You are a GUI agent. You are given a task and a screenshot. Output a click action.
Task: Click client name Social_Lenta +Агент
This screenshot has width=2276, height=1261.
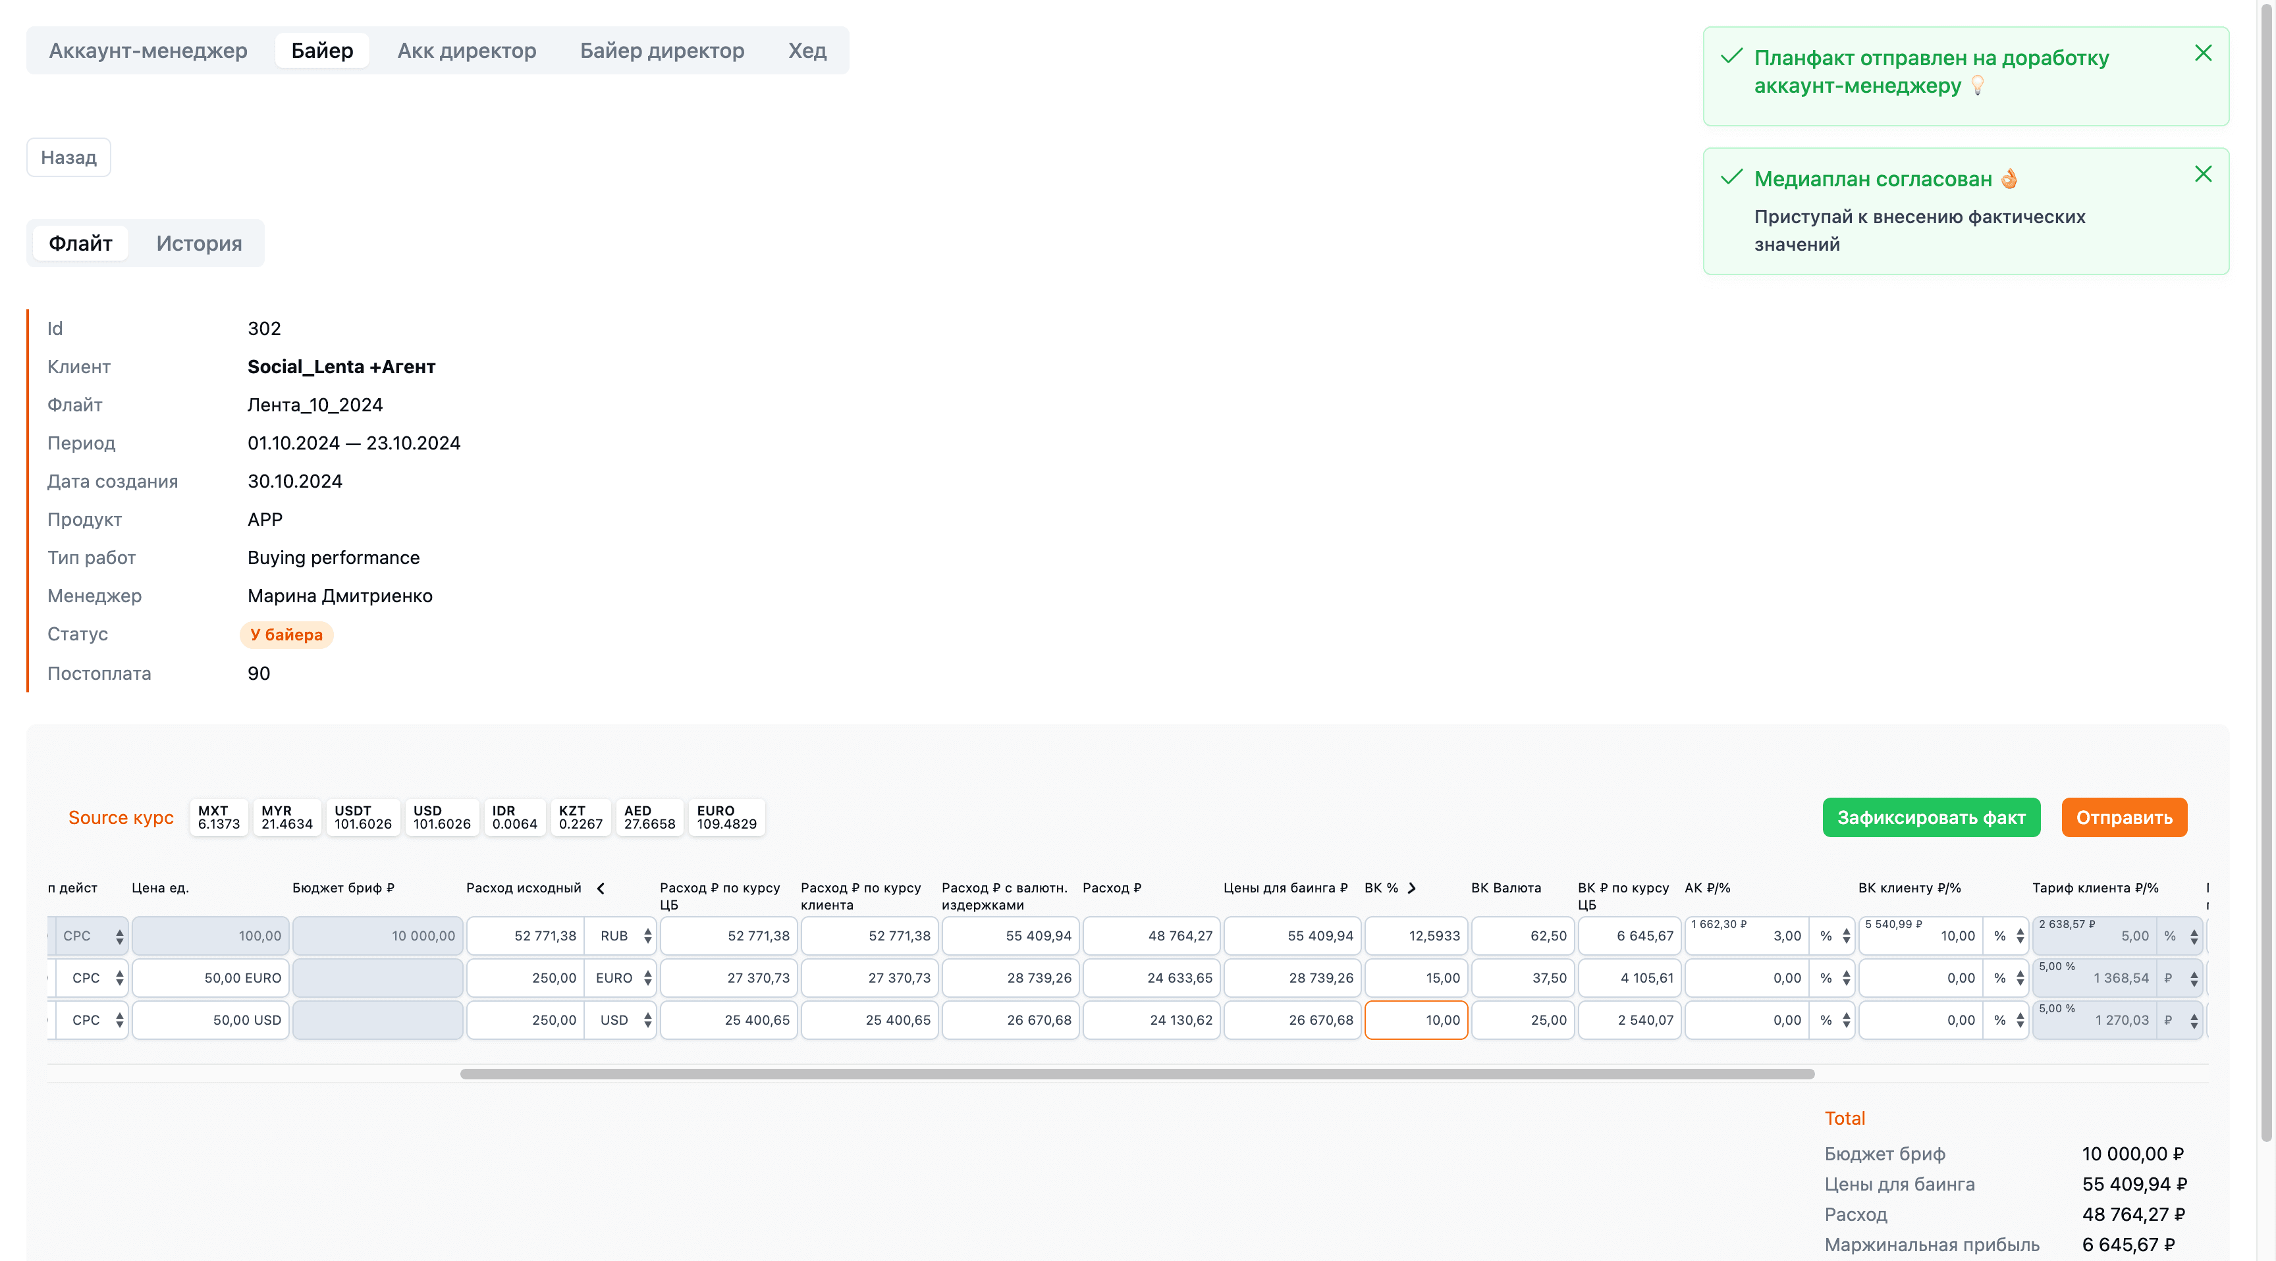pyautogui.click(x=341, y=367)
